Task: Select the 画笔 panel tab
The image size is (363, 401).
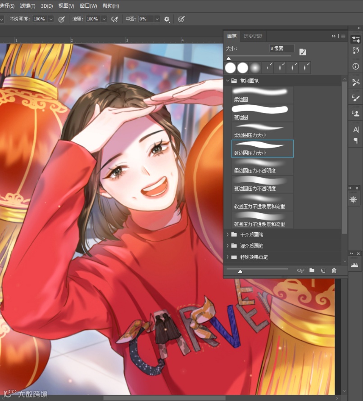Action: tap(232, 36)
